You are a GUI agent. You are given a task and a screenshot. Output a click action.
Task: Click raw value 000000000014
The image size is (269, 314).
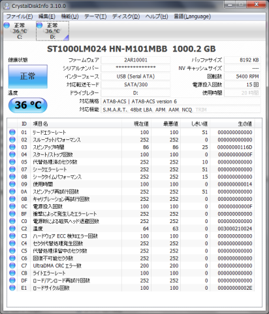tap(235, 184)
